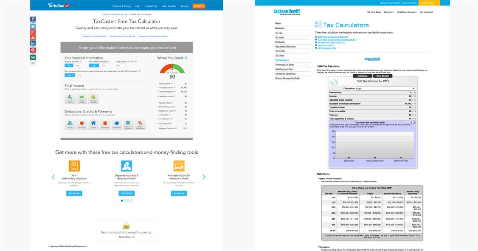The height and width of the screenshot is (251, 478).
Task: Click the Other Deductions percent icon
Action: tap(140, 124)
